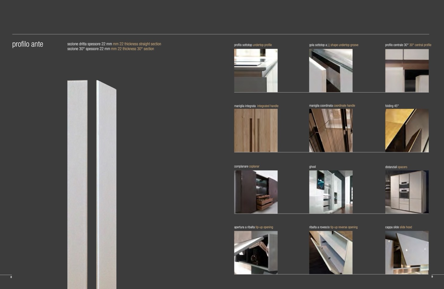Click the 30° central profile thumbnail
The image size is (444, 289).
click(x=407, y=70)
